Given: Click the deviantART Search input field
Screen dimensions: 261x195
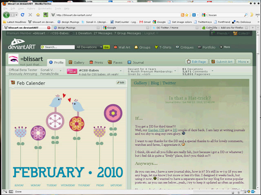Looking at the screenshot, I should [58, 47].
